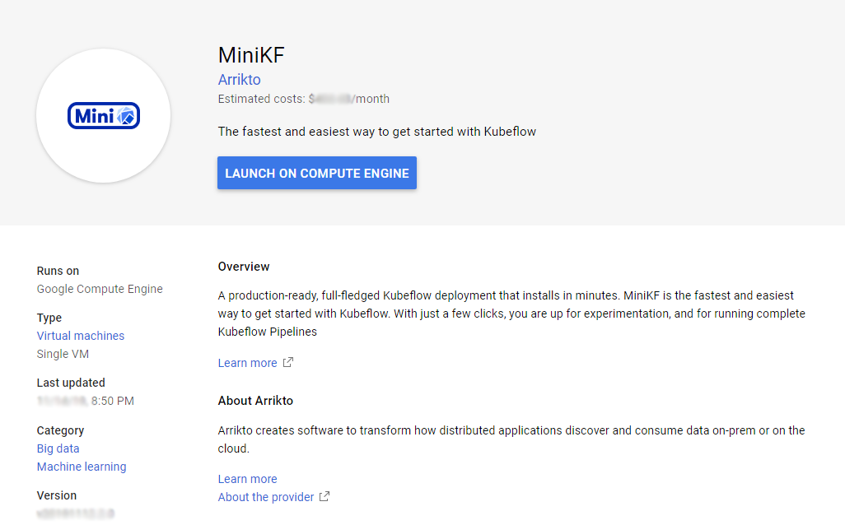This screenshot has height=525, width=845.
Task: Open Learn more under Overview
Action: [x=247, y=363]
